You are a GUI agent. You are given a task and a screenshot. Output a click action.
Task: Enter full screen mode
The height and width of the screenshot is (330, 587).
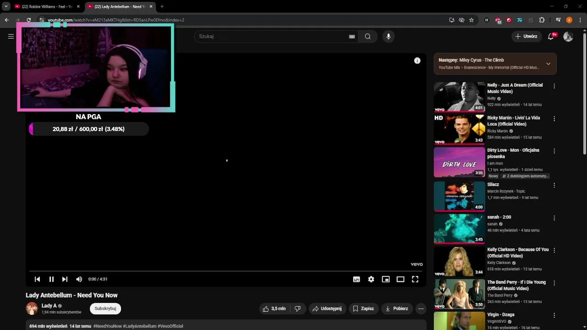415,279
